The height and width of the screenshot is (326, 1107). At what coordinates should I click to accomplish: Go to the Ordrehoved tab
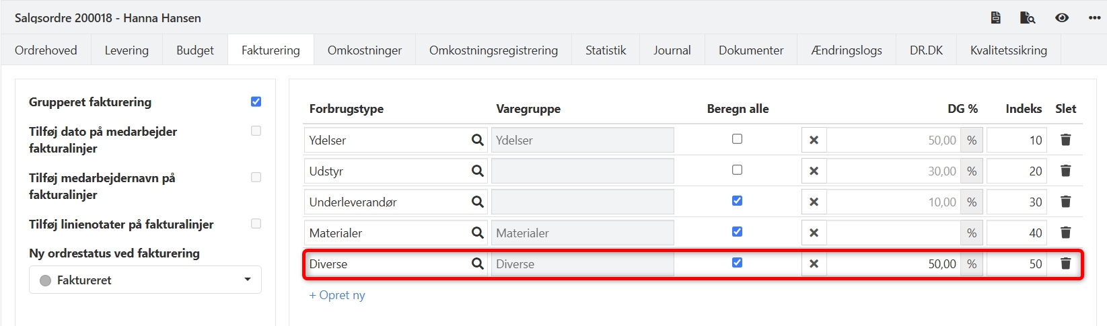pyautogui.click(x=46, y=50)
